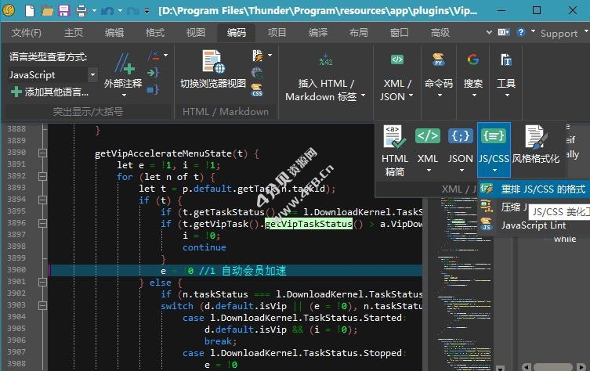Expand the 工具 dropdown arrow
The image size is (590, 371).
tap(507, 95)
